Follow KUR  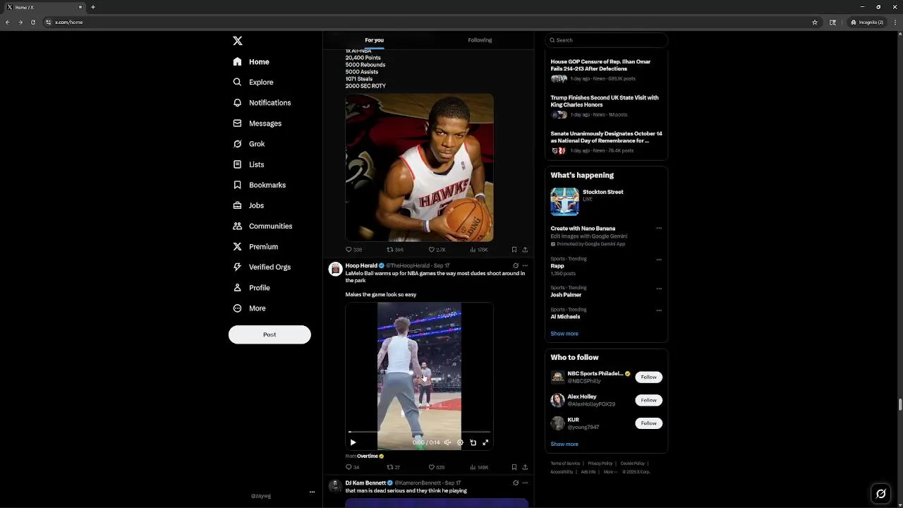(648, 423)
